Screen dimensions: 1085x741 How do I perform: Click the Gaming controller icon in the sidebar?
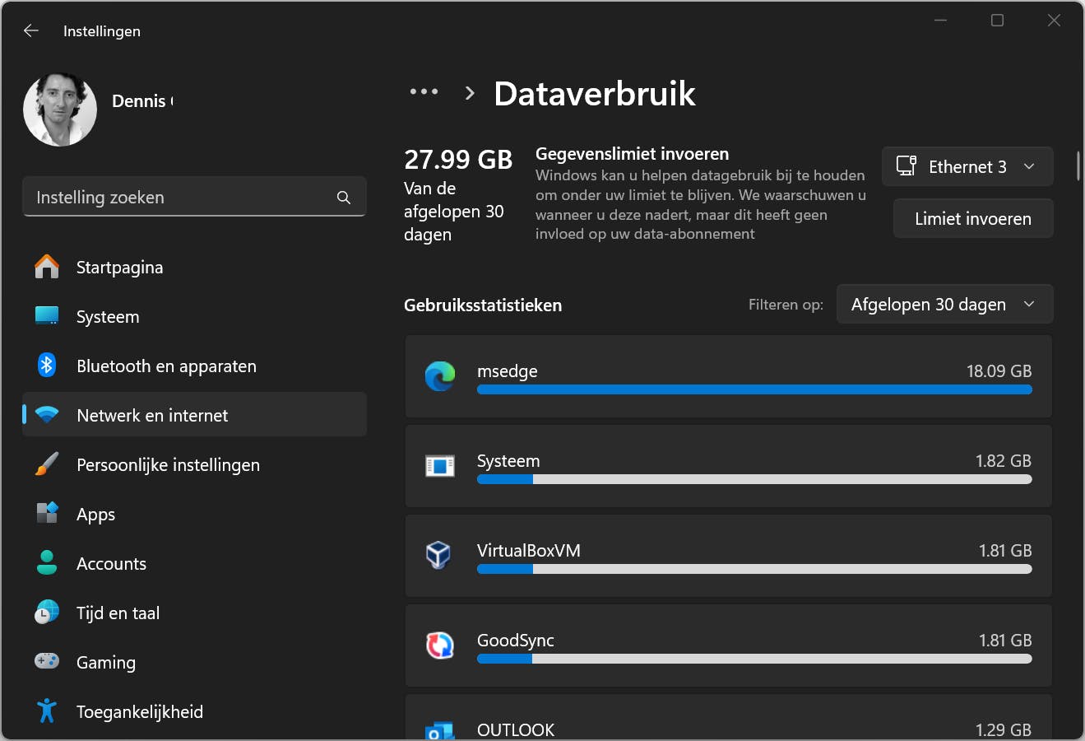[x=46, y=661]
